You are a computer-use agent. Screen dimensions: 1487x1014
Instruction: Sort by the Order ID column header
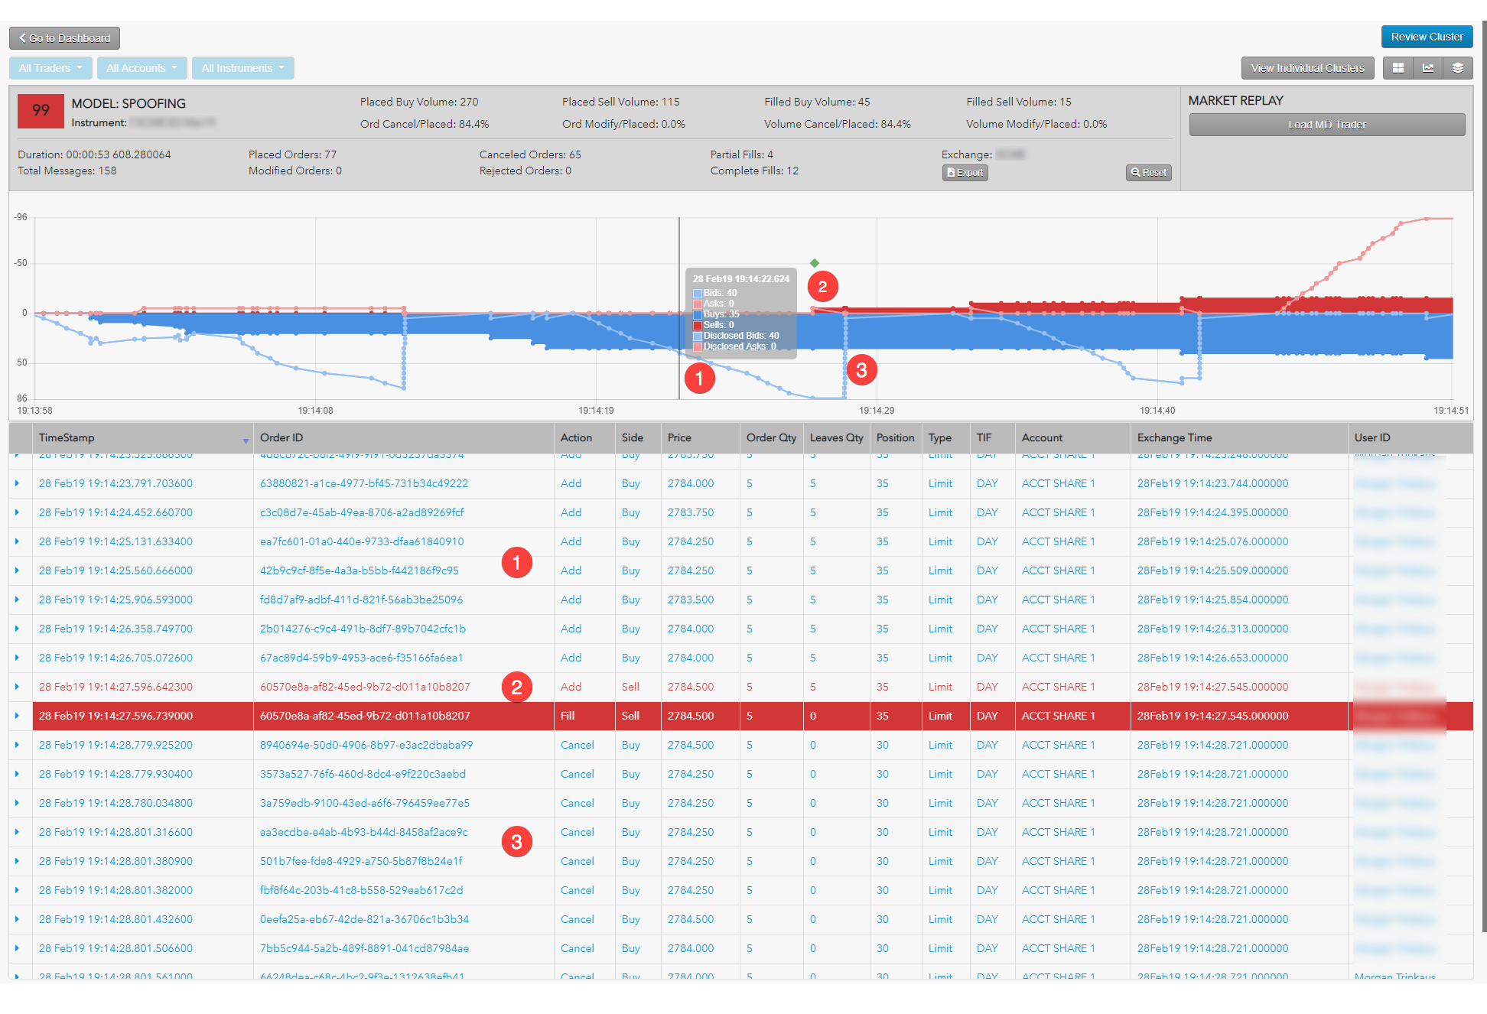click(281, 437)
